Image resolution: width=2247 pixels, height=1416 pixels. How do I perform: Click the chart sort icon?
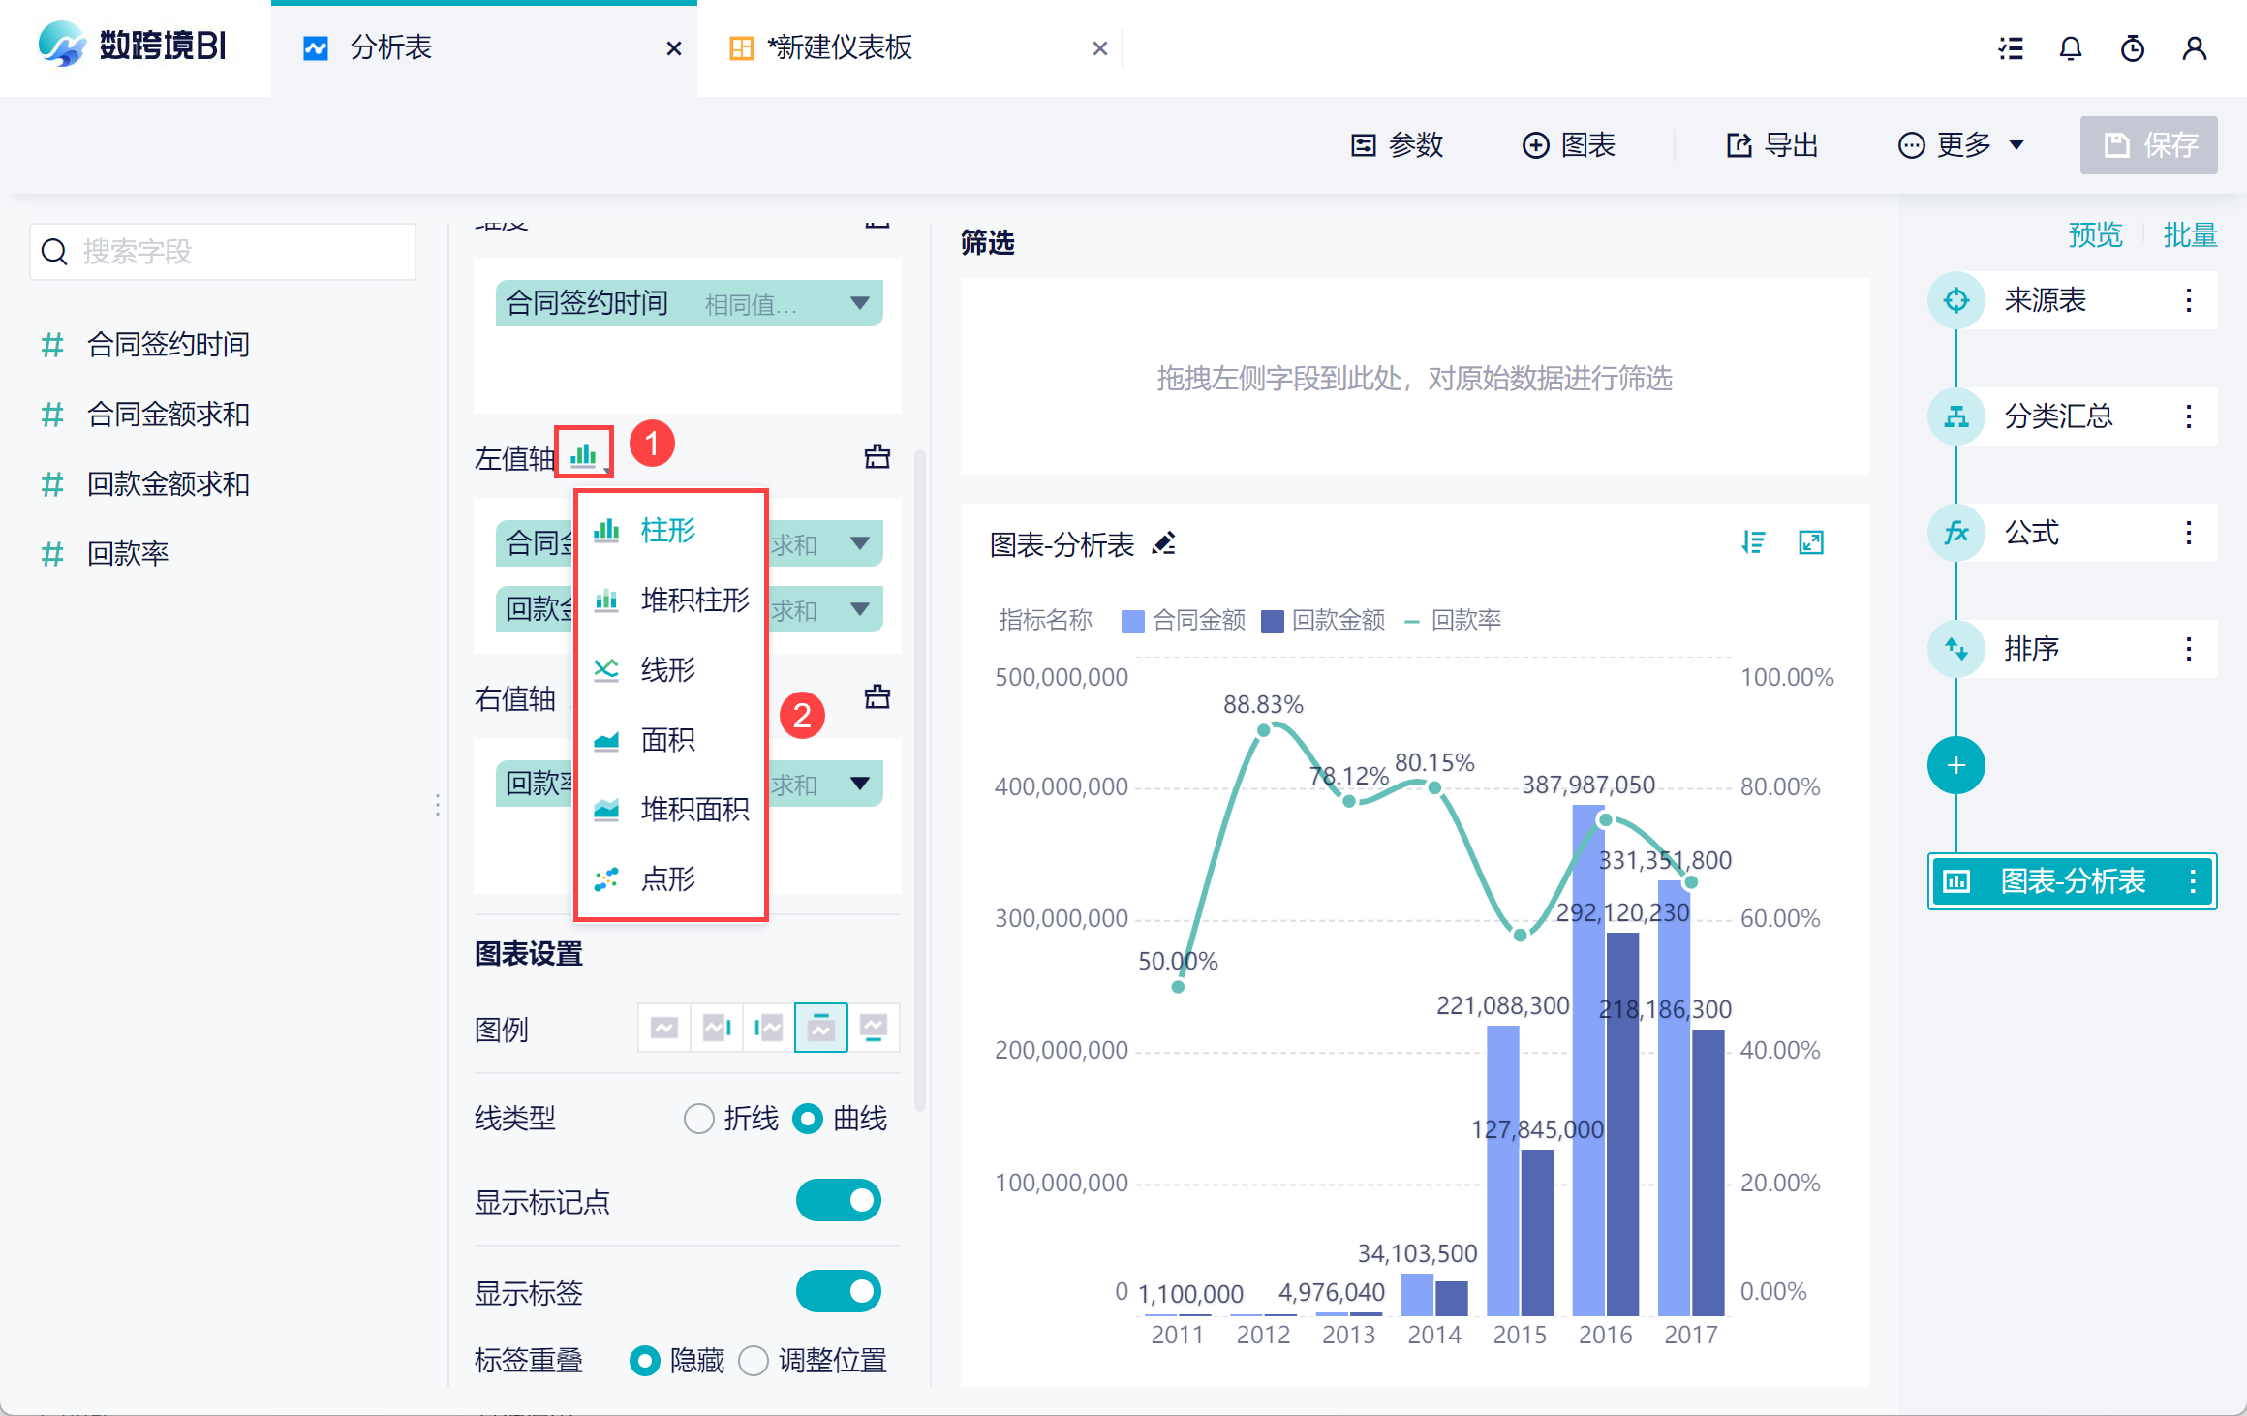(x=1753, y=542)
